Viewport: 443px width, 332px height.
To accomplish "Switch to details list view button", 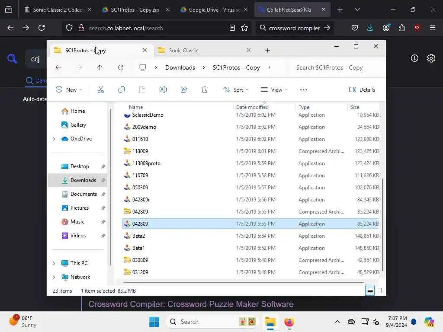I will tap(370, 290).
